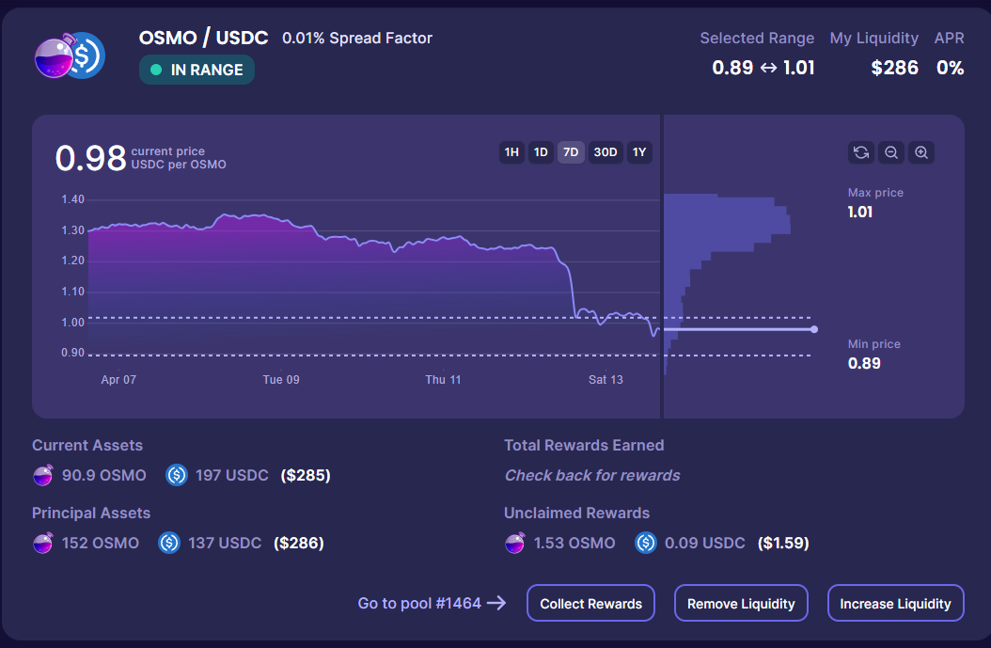Click Increase Liquidity button
991x648 pixels.
pos(895,604)
